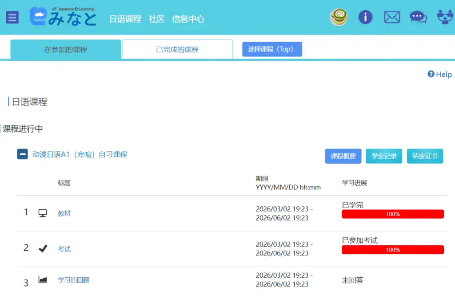Click the community group icon
Viewport: 455px width, 303px height.
(444, 17)
